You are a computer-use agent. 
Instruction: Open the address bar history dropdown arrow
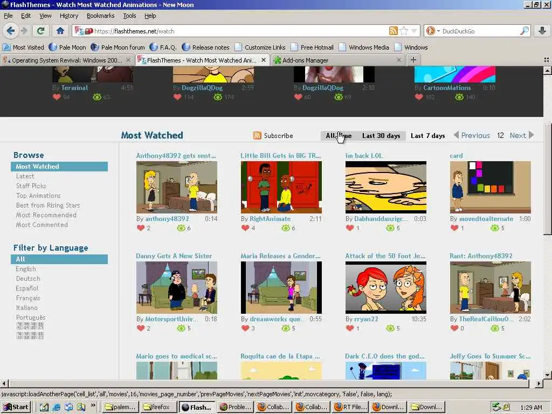[x=414, y=31]
